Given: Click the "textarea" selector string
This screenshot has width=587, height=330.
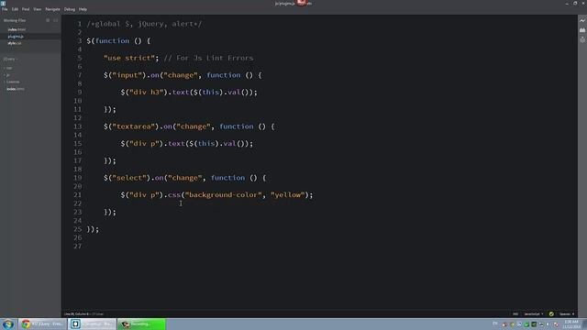Looking at the screenshot, I should coord(133,126).
